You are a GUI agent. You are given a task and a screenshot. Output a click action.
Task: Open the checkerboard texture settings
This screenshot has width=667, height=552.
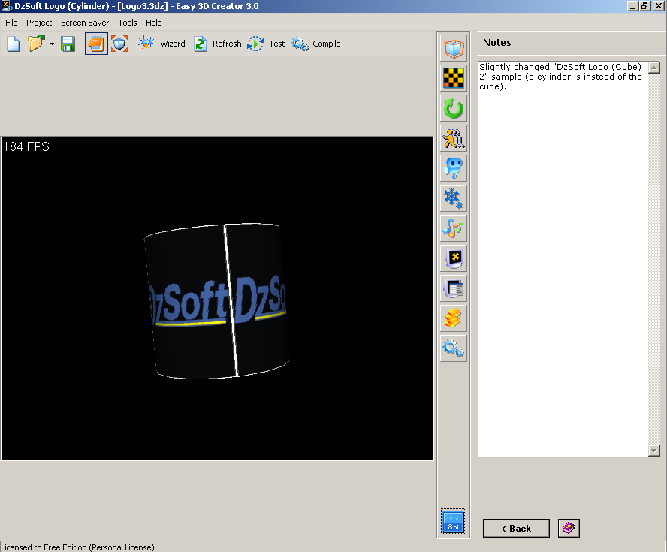454,78
